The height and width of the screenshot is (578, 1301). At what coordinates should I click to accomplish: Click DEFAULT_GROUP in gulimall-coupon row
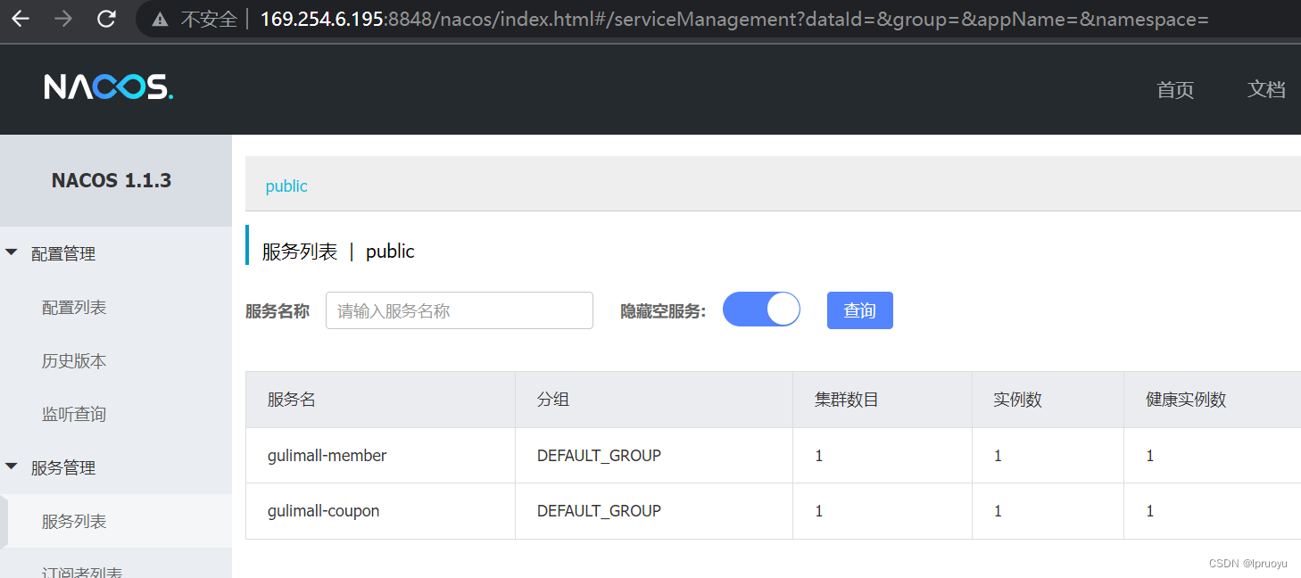pyautogui.click(x=599, y=511)
